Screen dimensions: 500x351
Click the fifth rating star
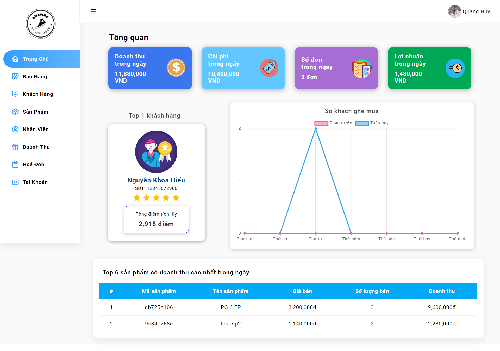click(x=176, y=198)
